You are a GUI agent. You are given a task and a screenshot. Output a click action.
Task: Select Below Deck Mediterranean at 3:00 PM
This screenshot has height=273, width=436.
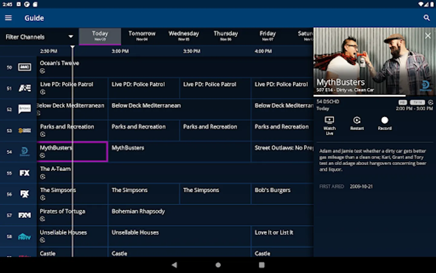(x=179, y=109)
